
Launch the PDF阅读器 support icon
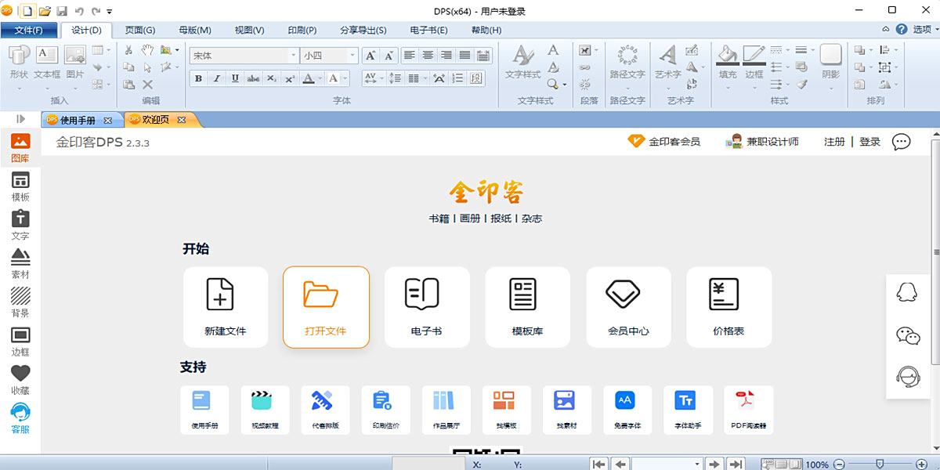[749, 410]
